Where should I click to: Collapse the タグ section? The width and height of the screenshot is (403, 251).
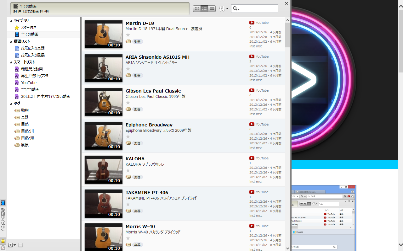11,104
